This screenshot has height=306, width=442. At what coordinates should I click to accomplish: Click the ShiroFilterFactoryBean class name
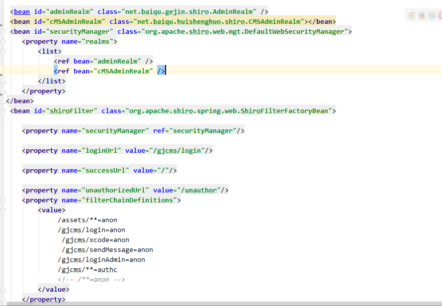pos(284,111)
